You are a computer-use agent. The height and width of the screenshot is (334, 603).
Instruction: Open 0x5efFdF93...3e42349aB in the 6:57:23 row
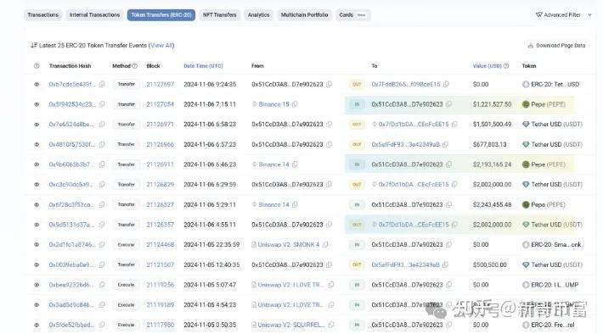405,144
